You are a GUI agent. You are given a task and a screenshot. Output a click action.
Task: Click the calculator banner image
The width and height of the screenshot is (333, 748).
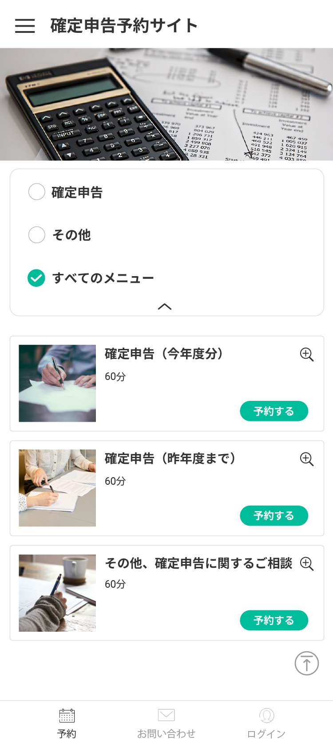tap(166, 104)
